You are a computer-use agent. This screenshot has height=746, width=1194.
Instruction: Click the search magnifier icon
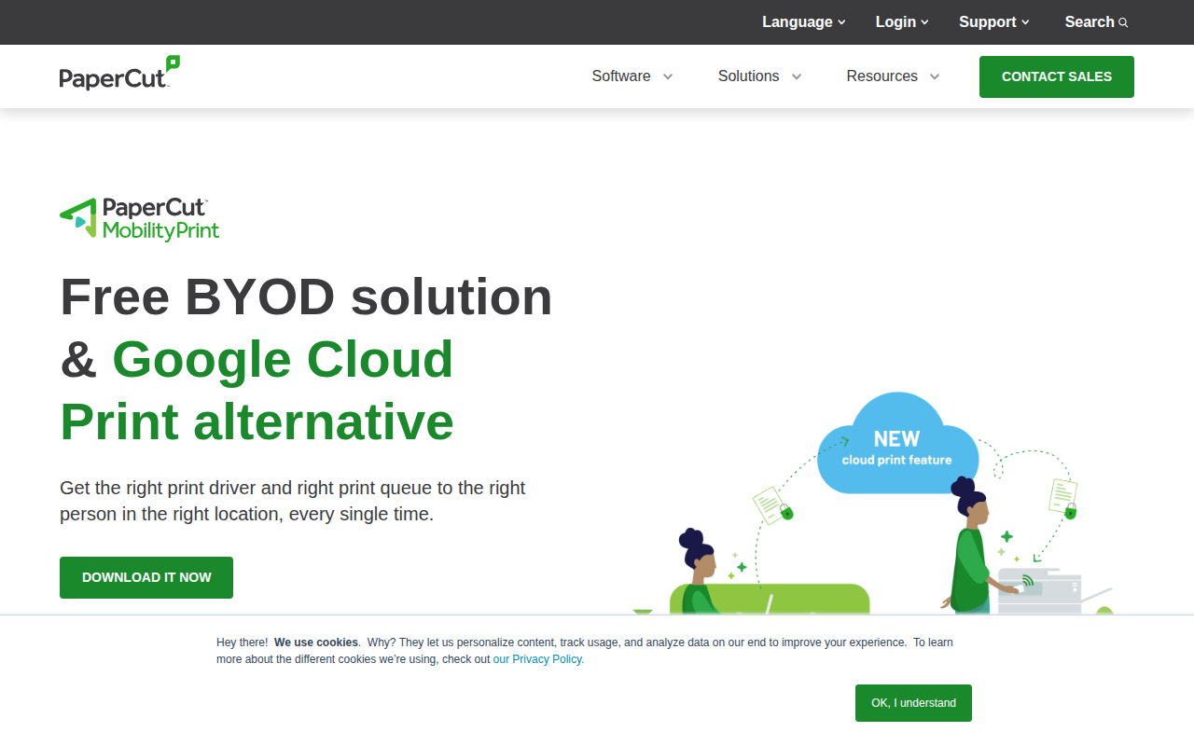tap(1123, 22)
